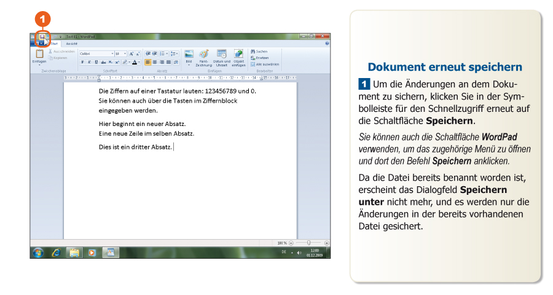
Task: Click the Objekt einfügen icon
Action: 238,55
